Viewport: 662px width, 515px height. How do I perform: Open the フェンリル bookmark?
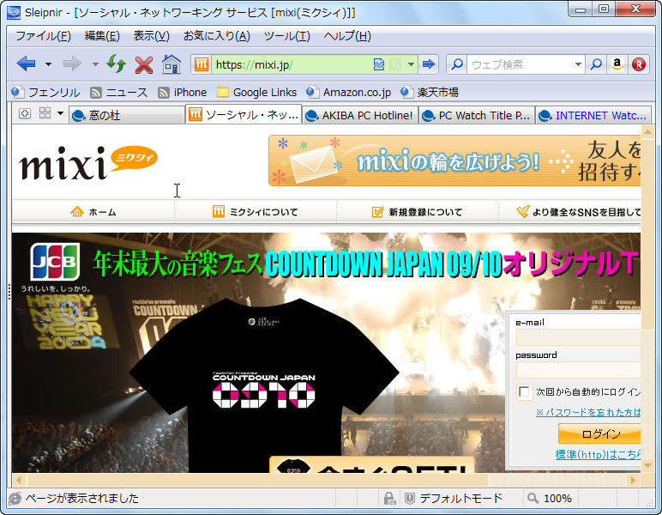coord(45,92)
